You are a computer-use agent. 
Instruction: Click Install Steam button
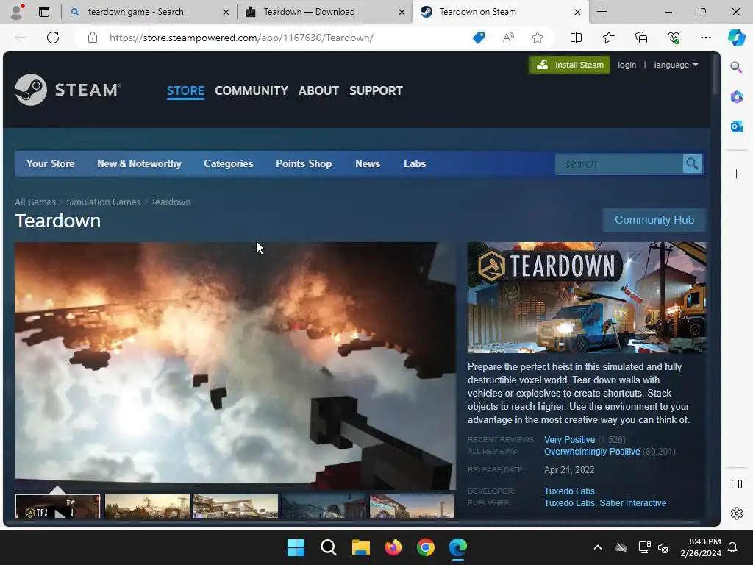pyautogui.click(x=570, y=65)
